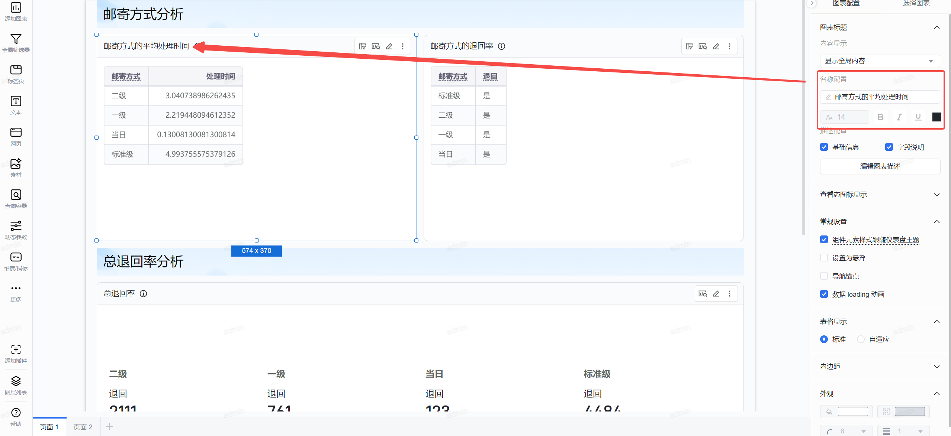Open more options on 邮寄方式的退回率 chart

pos(729,46)
